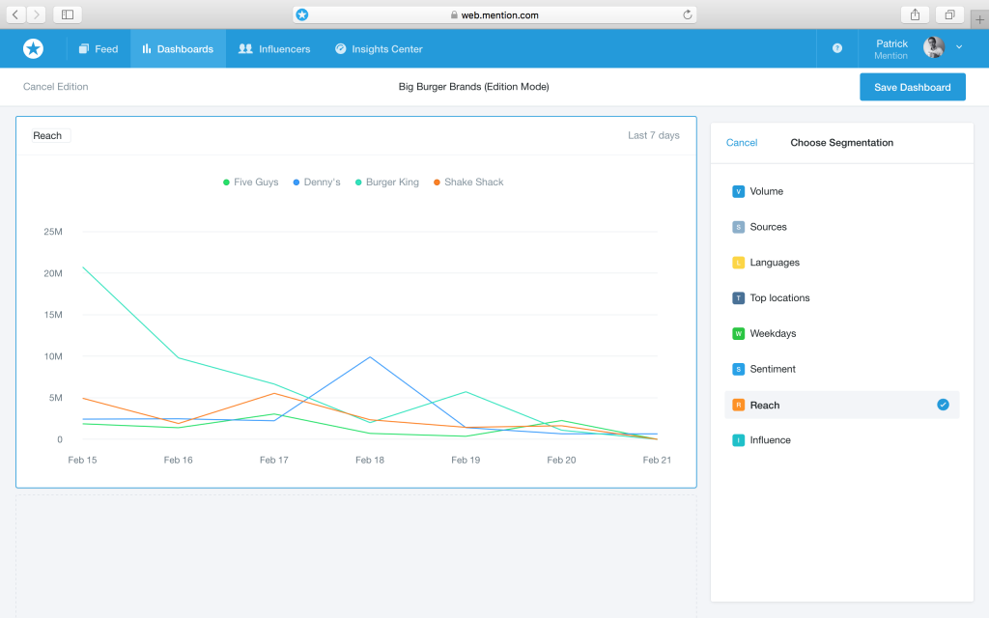Click the Feb 18 x-axis label
The height and width of the screenshot is (618, 989).
point(370,460)
